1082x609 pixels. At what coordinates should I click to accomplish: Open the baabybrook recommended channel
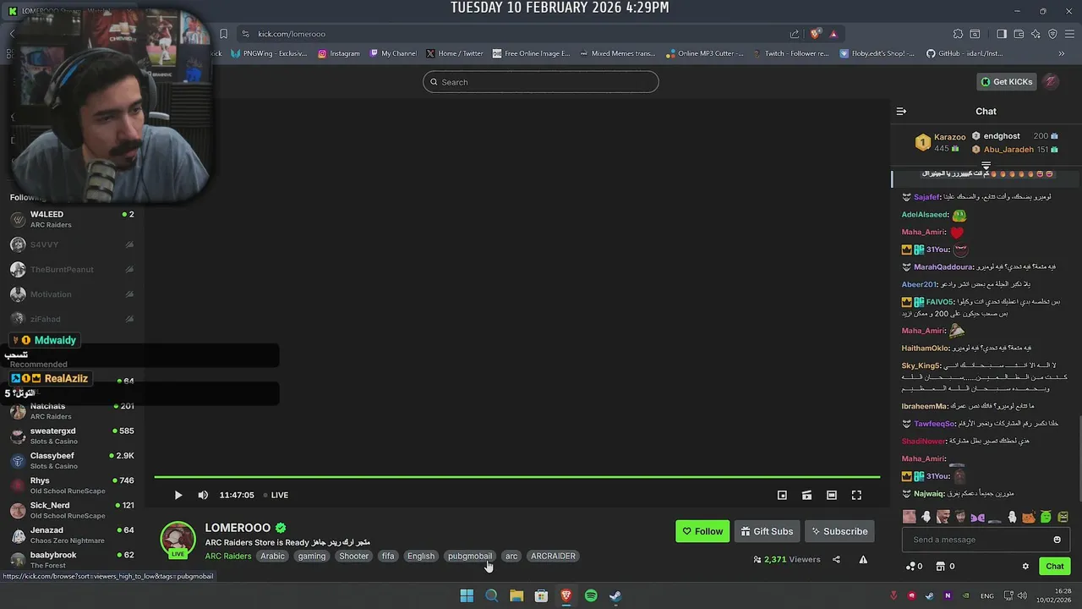[x=72, y=560]
